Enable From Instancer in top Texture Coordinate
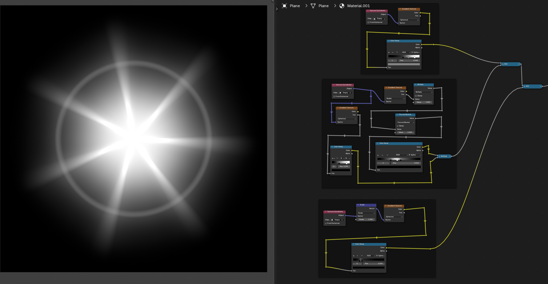The image size is (548, 284). (369, 23)
